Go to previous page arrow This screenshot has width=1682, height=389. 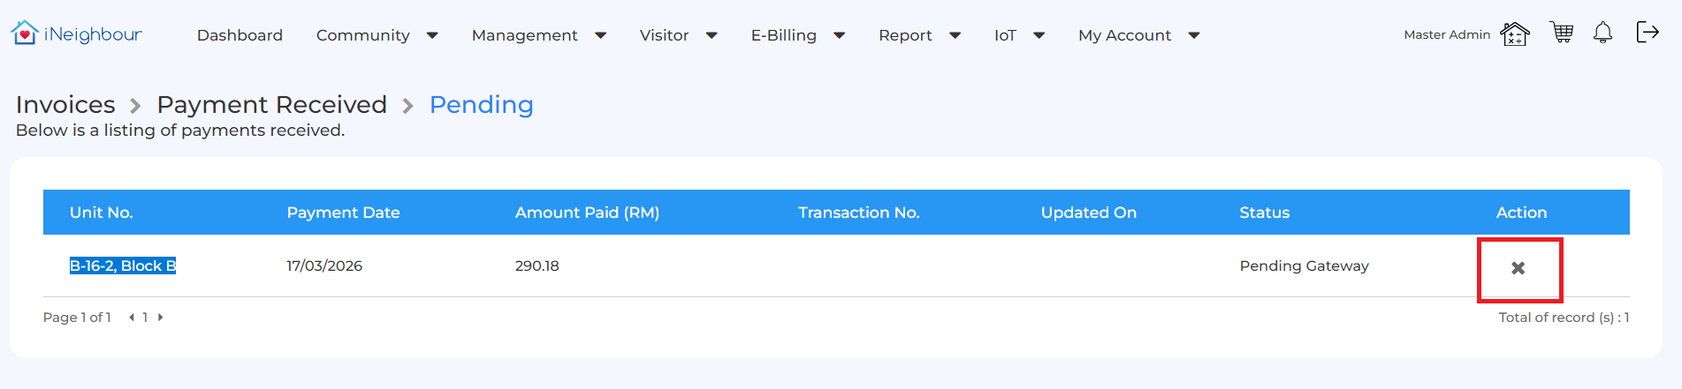coord(132,318)
